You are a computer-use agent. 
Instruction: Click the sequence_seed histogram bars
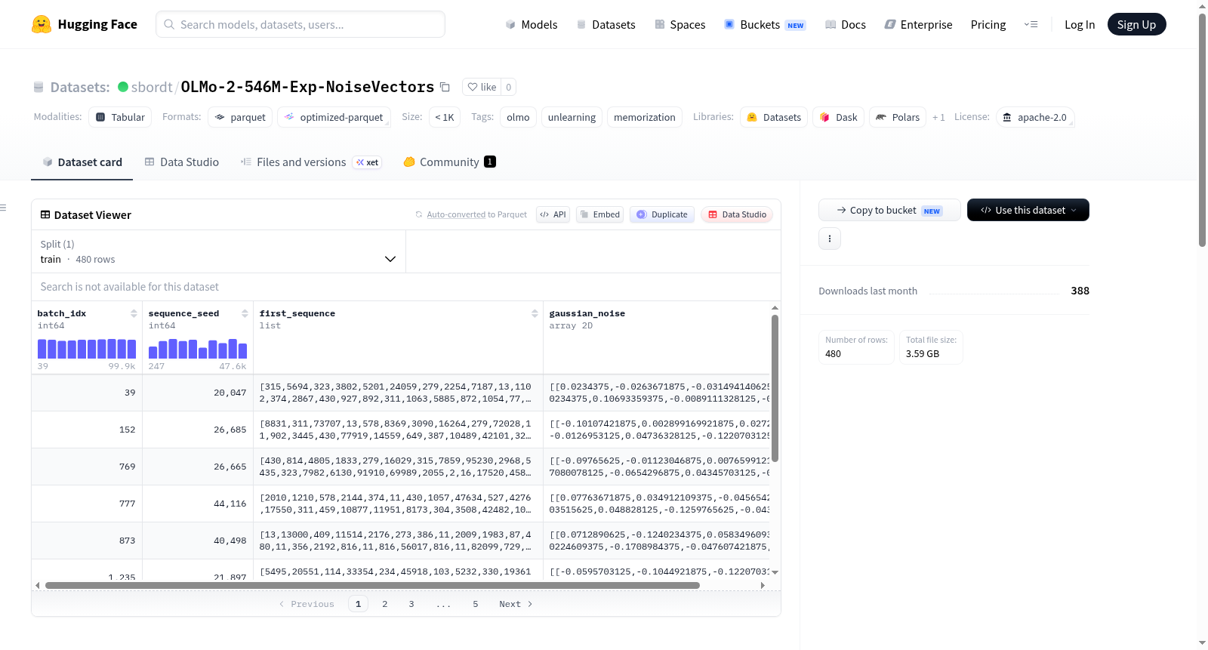click(x=198, y=349)
